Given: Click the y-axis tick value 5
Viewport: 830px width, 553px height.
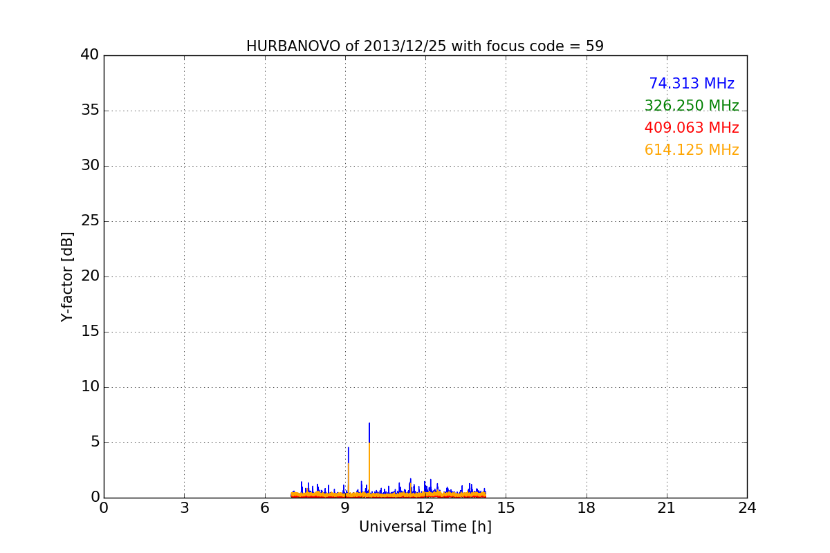Looking at the screenshot, I should [x=95, y=442].
